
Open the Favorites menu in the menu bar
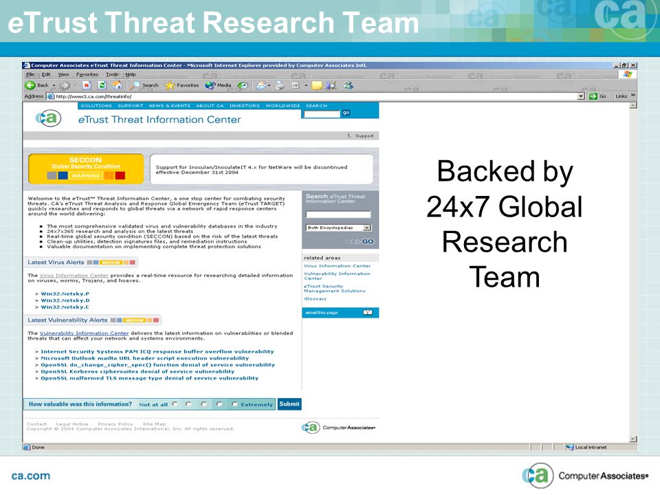tap(87, 74)
